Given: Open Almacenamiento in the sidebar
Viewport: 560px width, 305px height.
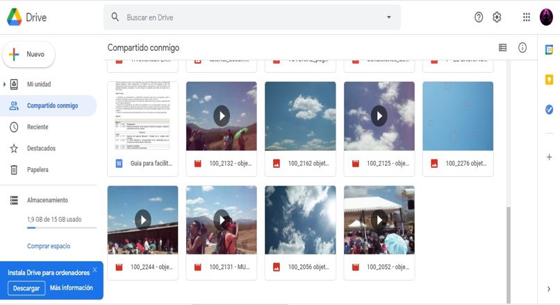Looking at the screenshot, I should pos(47,200).
